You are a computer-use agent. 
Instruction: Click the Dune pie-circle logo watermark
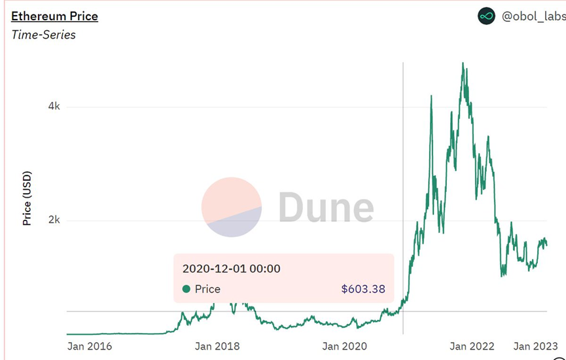(232, 207)
